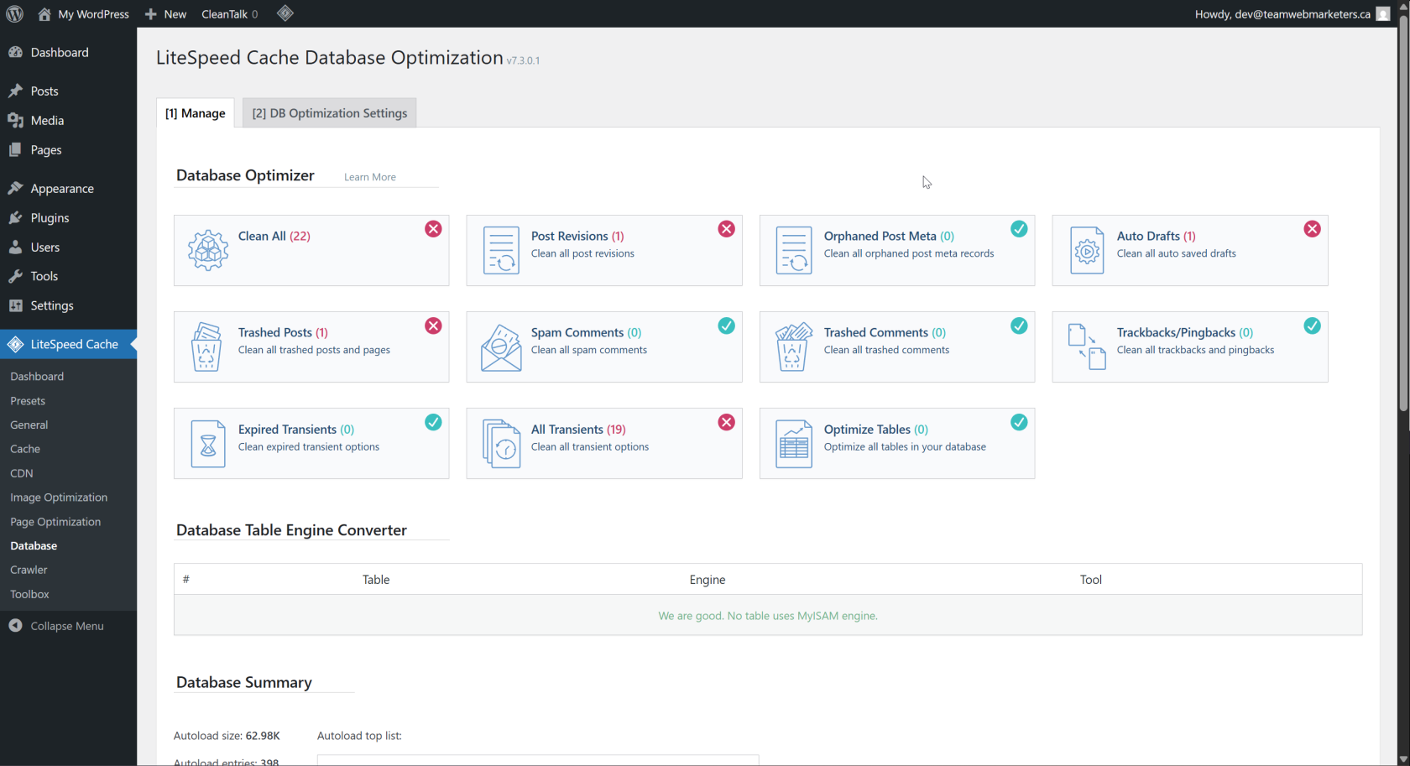Click the red X status on Clean All
The height and width of the screenshot is (766, 1410).
tap(433, 229)
